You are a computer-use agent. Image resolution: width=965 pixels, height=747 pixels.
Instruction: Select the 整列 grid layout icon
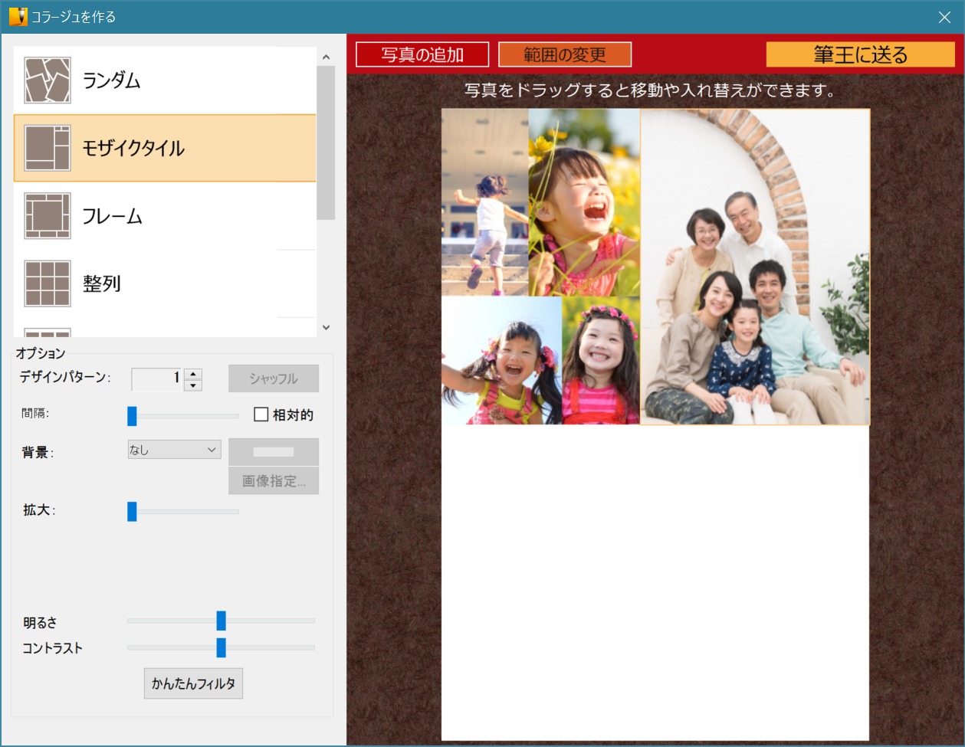point(48,283)
